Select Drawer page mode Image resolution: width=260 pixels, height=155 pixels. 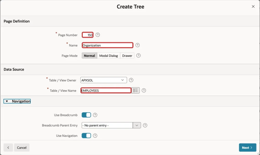point(127,56)
